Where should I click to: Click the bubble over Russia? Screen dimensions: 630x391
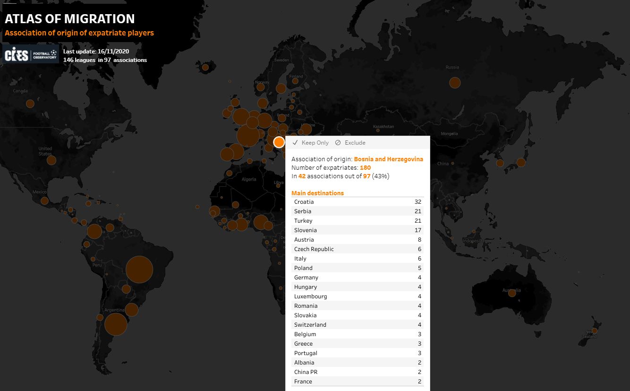454,83
